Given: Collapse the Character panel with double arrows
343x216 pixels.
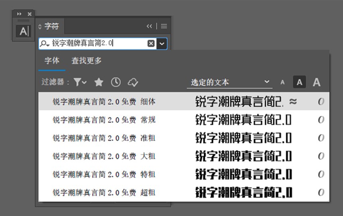Looking at the screenshot, I should click(149, 26).
